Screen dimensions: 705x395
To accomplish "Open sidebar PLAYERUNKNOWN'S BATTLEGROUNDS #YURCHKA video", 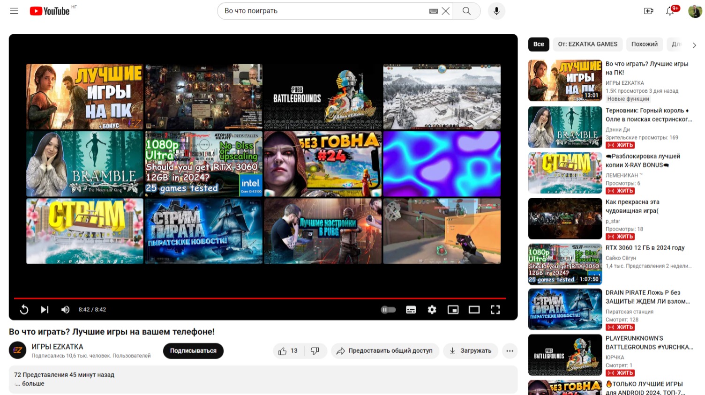I will click(649, 343).
